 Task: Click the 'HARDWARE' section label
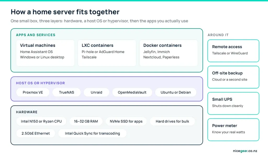tap(27, 112)
